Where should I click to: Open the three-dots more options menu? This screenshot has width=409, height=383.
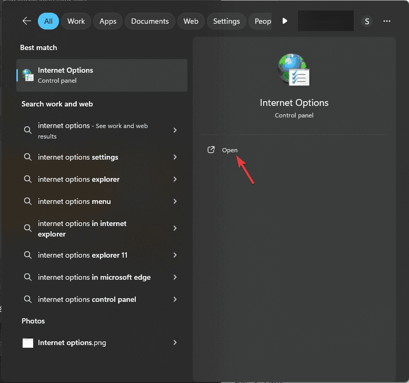pyautogui.click(x=386, y=21)
